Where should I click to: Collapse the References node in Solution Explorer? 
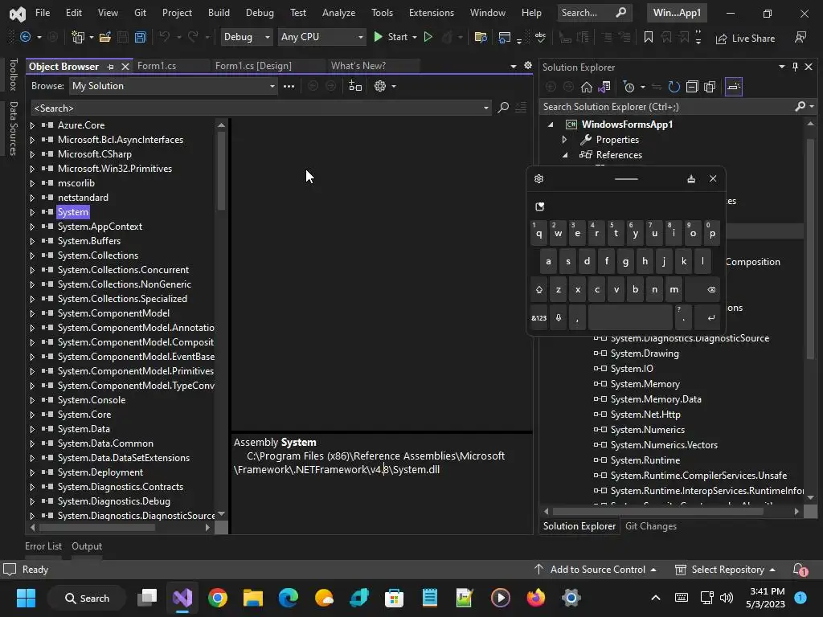tap(565, 155)
